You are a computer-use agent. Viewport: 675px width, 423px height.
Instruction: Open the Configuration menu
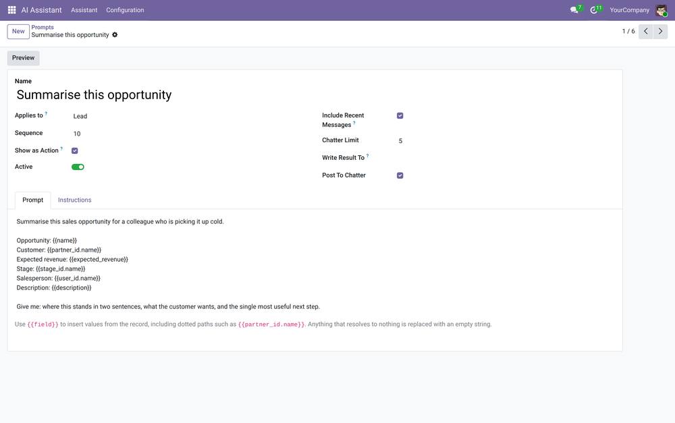point(125,10)
